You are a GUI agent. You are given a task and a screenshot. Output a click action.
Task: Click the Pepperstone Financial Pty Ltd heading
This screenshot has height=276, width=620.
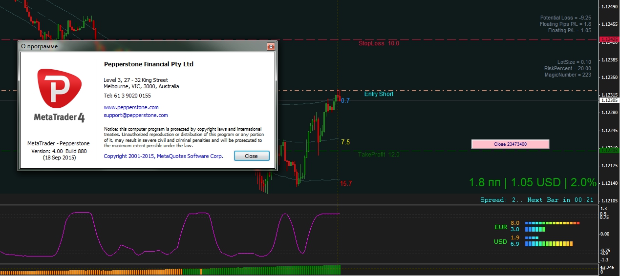(149, 64)
